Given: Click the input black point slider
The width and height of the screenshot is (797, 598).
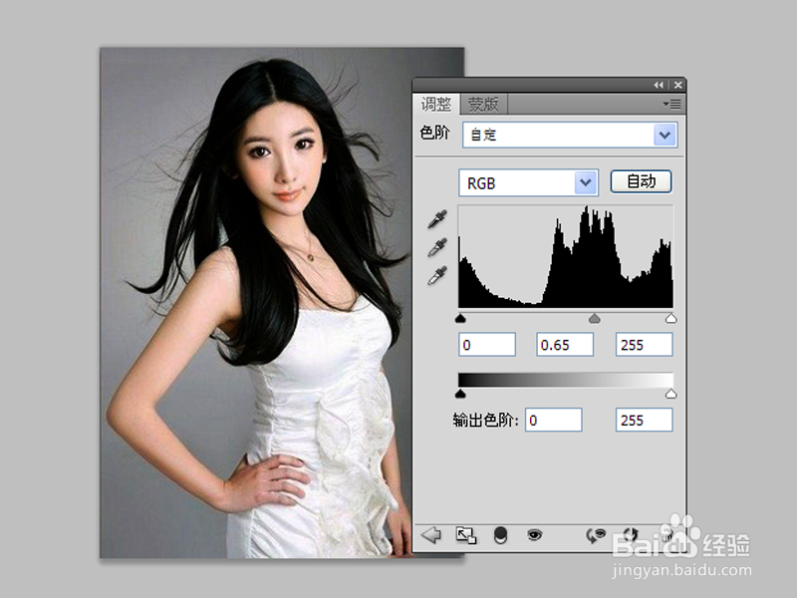Looking at the screenshot, I should click(460, 319).
